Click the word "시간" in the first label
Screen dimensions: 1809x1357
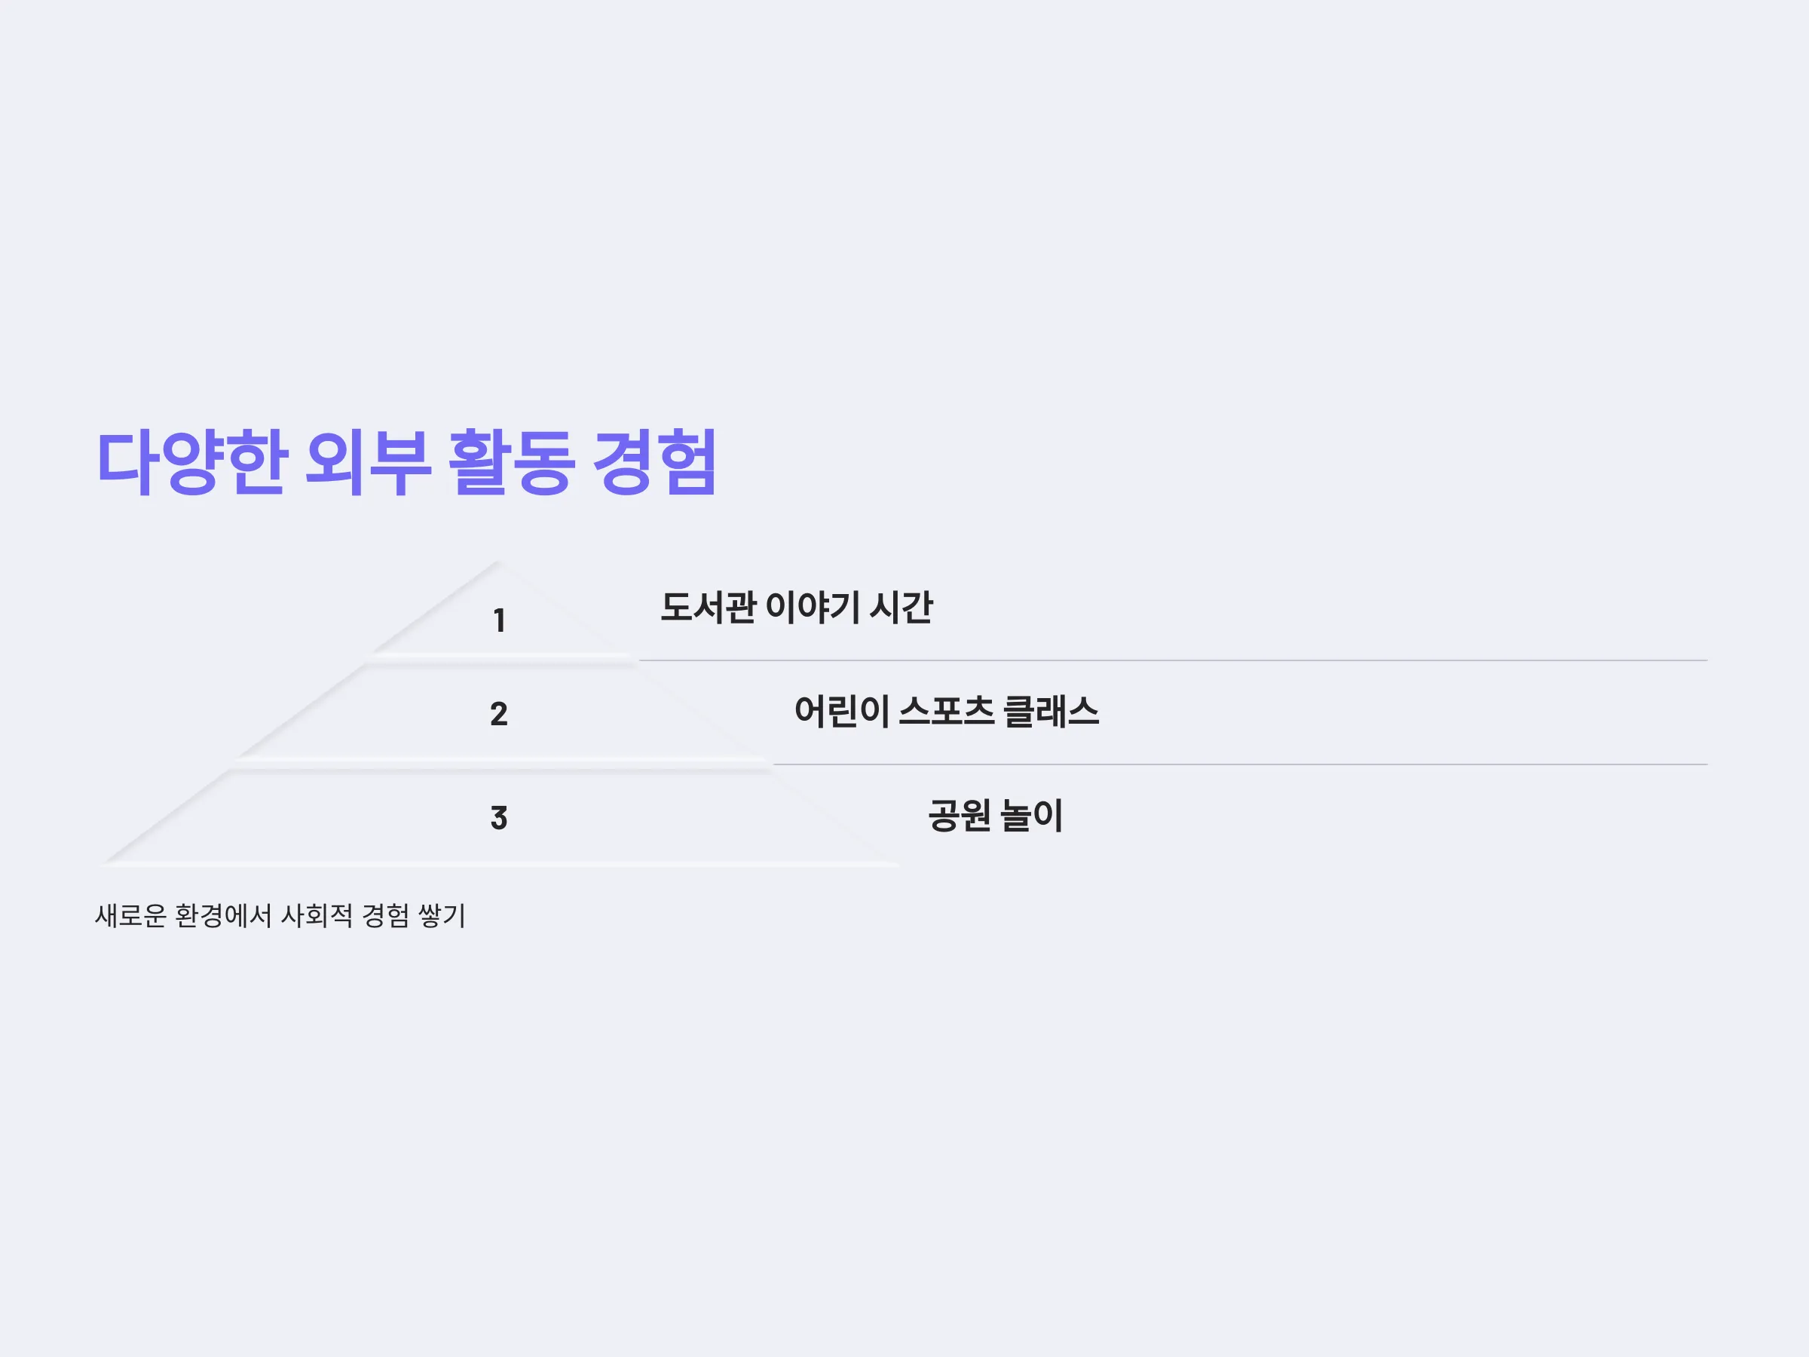click(x=901, y=608)
